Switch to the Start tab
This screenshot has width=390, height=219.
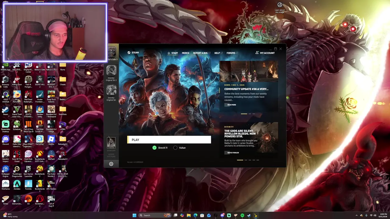pyautogui.click(x=173, y=53)
